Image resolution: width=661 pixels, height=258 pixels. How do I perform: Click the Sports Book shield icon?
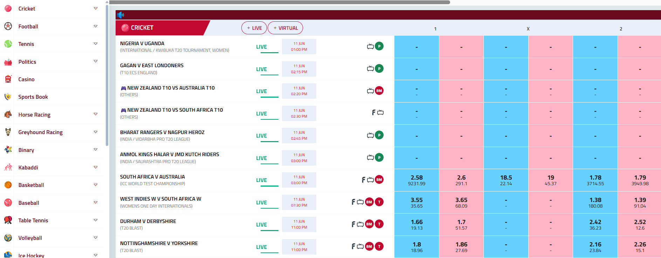[8, 97]
